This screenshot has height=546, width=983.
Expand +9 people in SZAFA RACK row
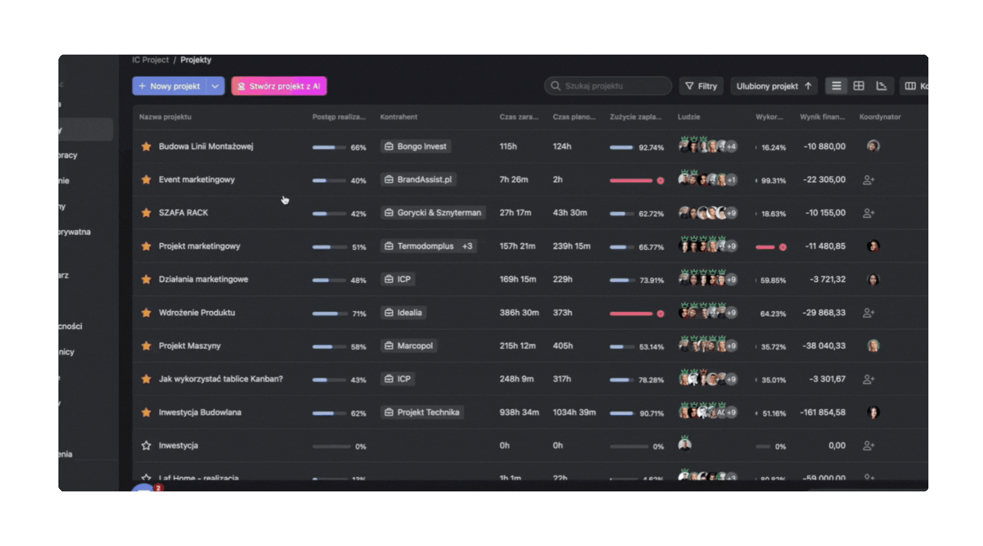click(731, 213)
